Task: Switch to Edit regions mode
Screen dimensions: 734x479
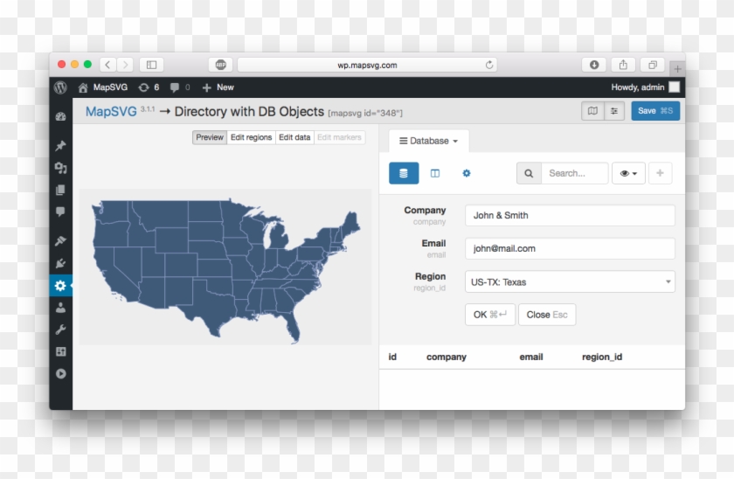Action: tap(252, 137)
